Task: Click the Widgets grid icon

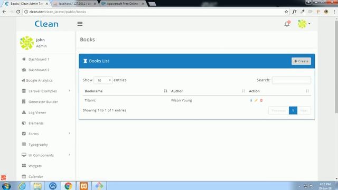Action: 24,165
